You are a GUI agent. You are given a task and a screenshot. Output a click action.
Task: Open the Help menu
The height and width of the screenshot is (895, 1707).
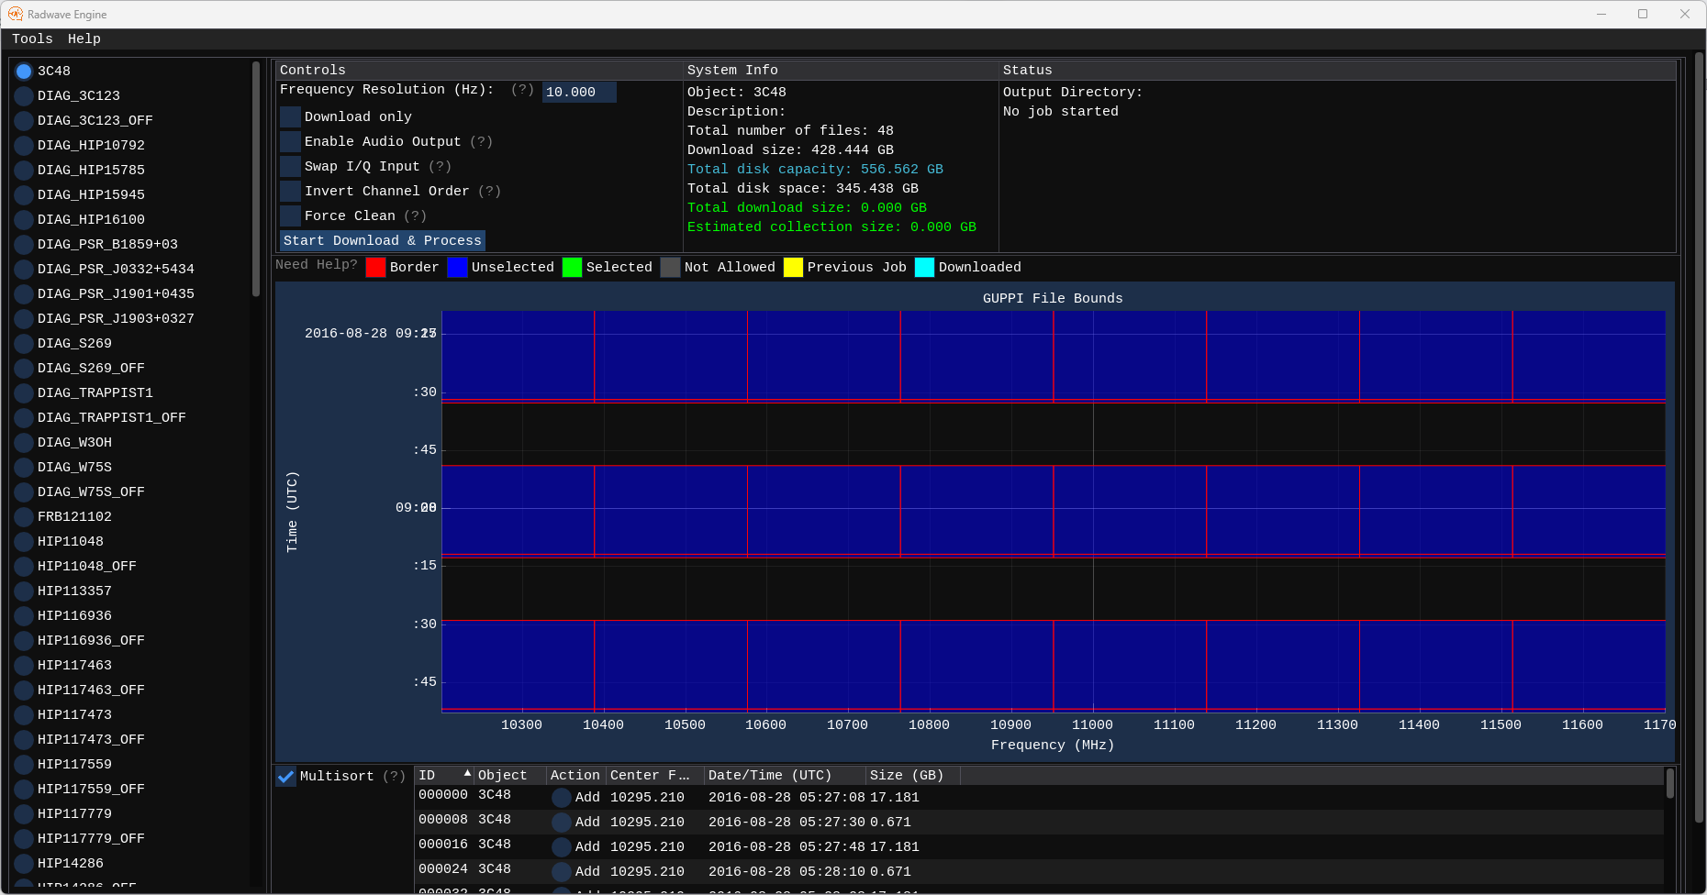[x=84, y=39]
